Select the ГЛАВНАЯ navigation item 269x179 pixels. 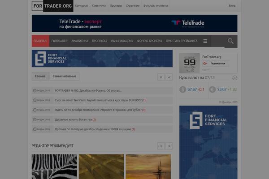[x=40, y=41]
